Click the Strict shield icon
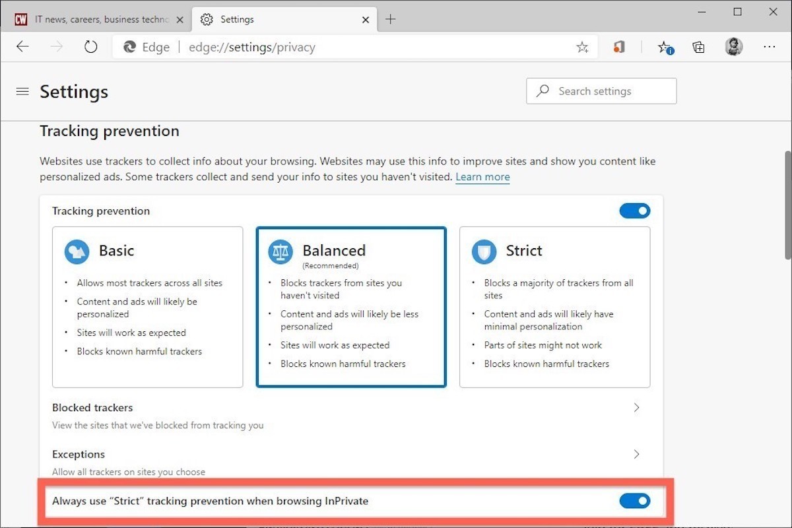 click(x=484, y=251)
